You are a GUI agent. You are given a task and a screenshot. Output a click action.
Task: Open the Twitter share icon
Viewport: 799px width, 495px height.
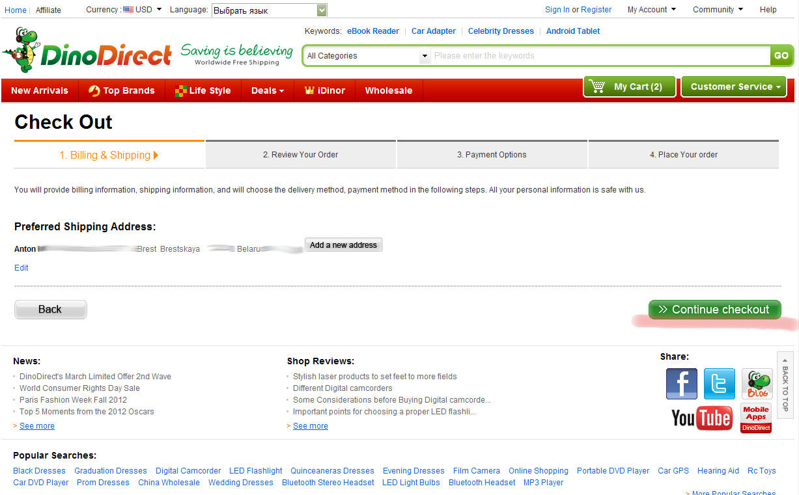pyautogui.click(x=719, y=384)
